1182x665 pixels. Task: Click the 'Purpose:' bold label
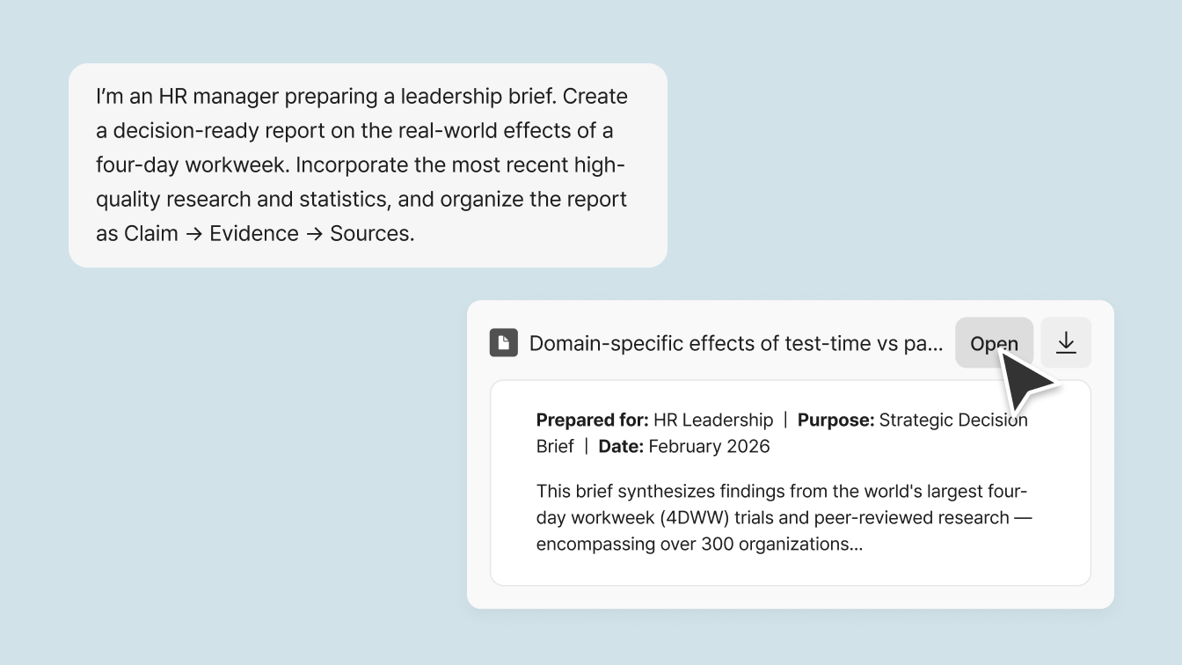835,420
